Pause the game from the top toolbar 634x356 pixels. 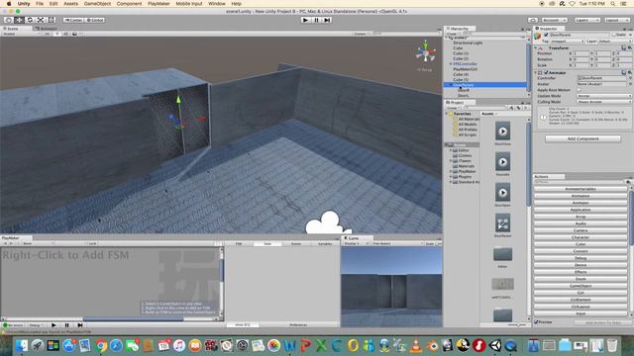[316, 20]
